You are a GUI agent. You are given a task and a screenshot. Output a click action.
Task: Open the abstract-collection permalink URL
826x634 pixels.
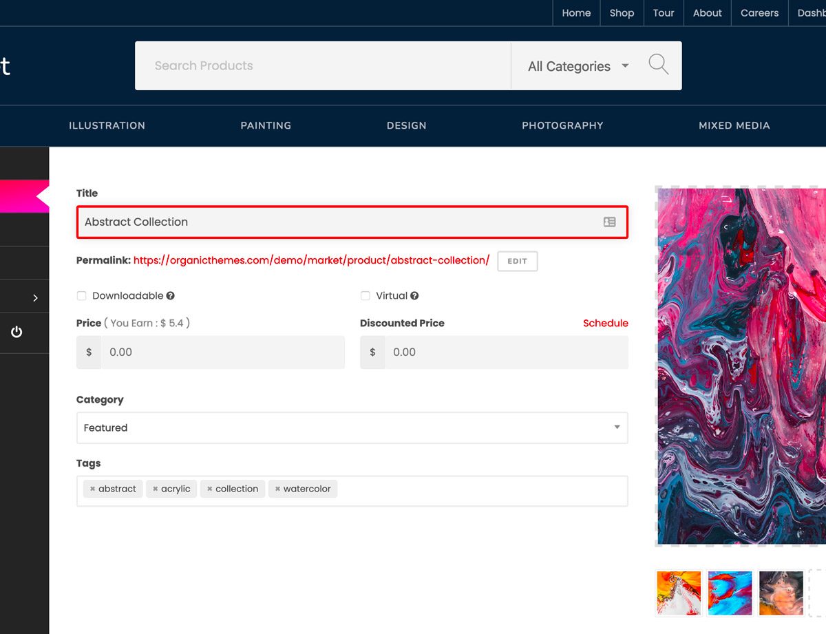[x=311, y=260]
